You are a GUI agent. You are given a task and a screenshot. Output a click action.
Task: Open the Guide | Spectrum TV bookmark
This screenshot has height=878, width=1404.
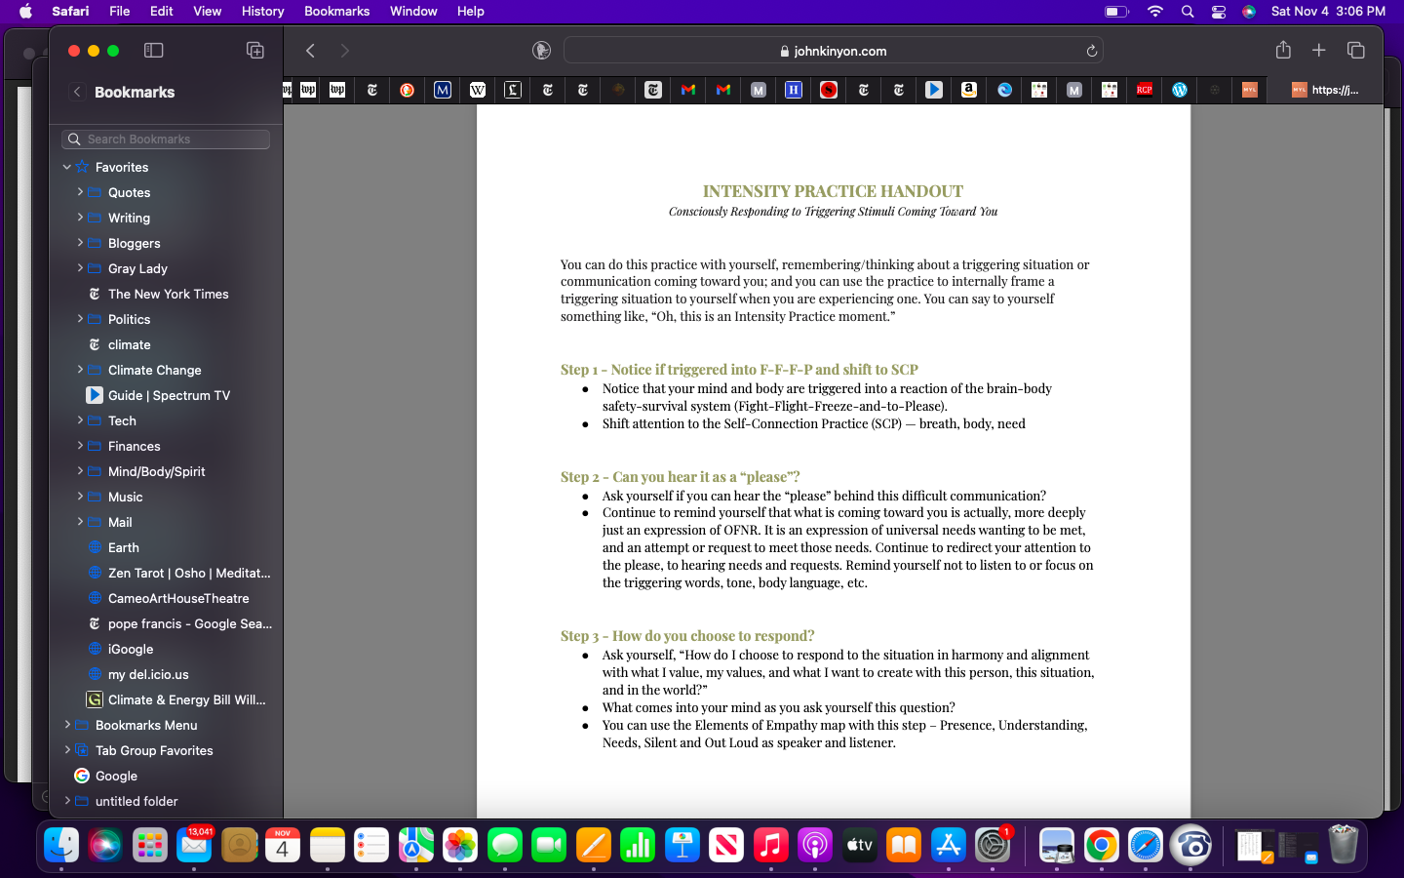tap(169, 395)
